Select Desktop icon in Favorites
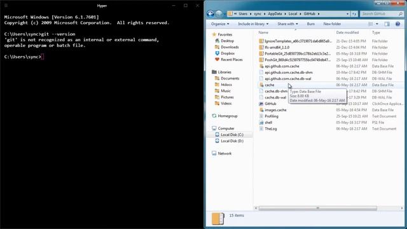The image size is (407, 229). coord(217,41)
